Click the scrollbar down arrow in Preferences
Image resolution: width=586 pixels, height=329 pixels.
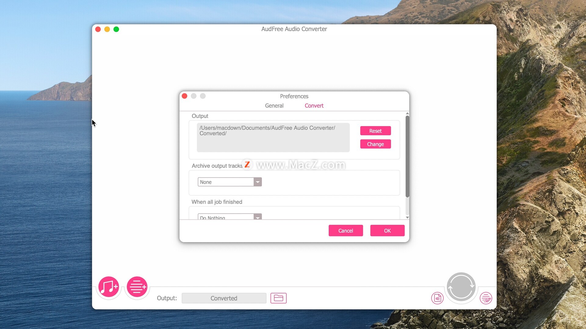click(x=407, y=217)
